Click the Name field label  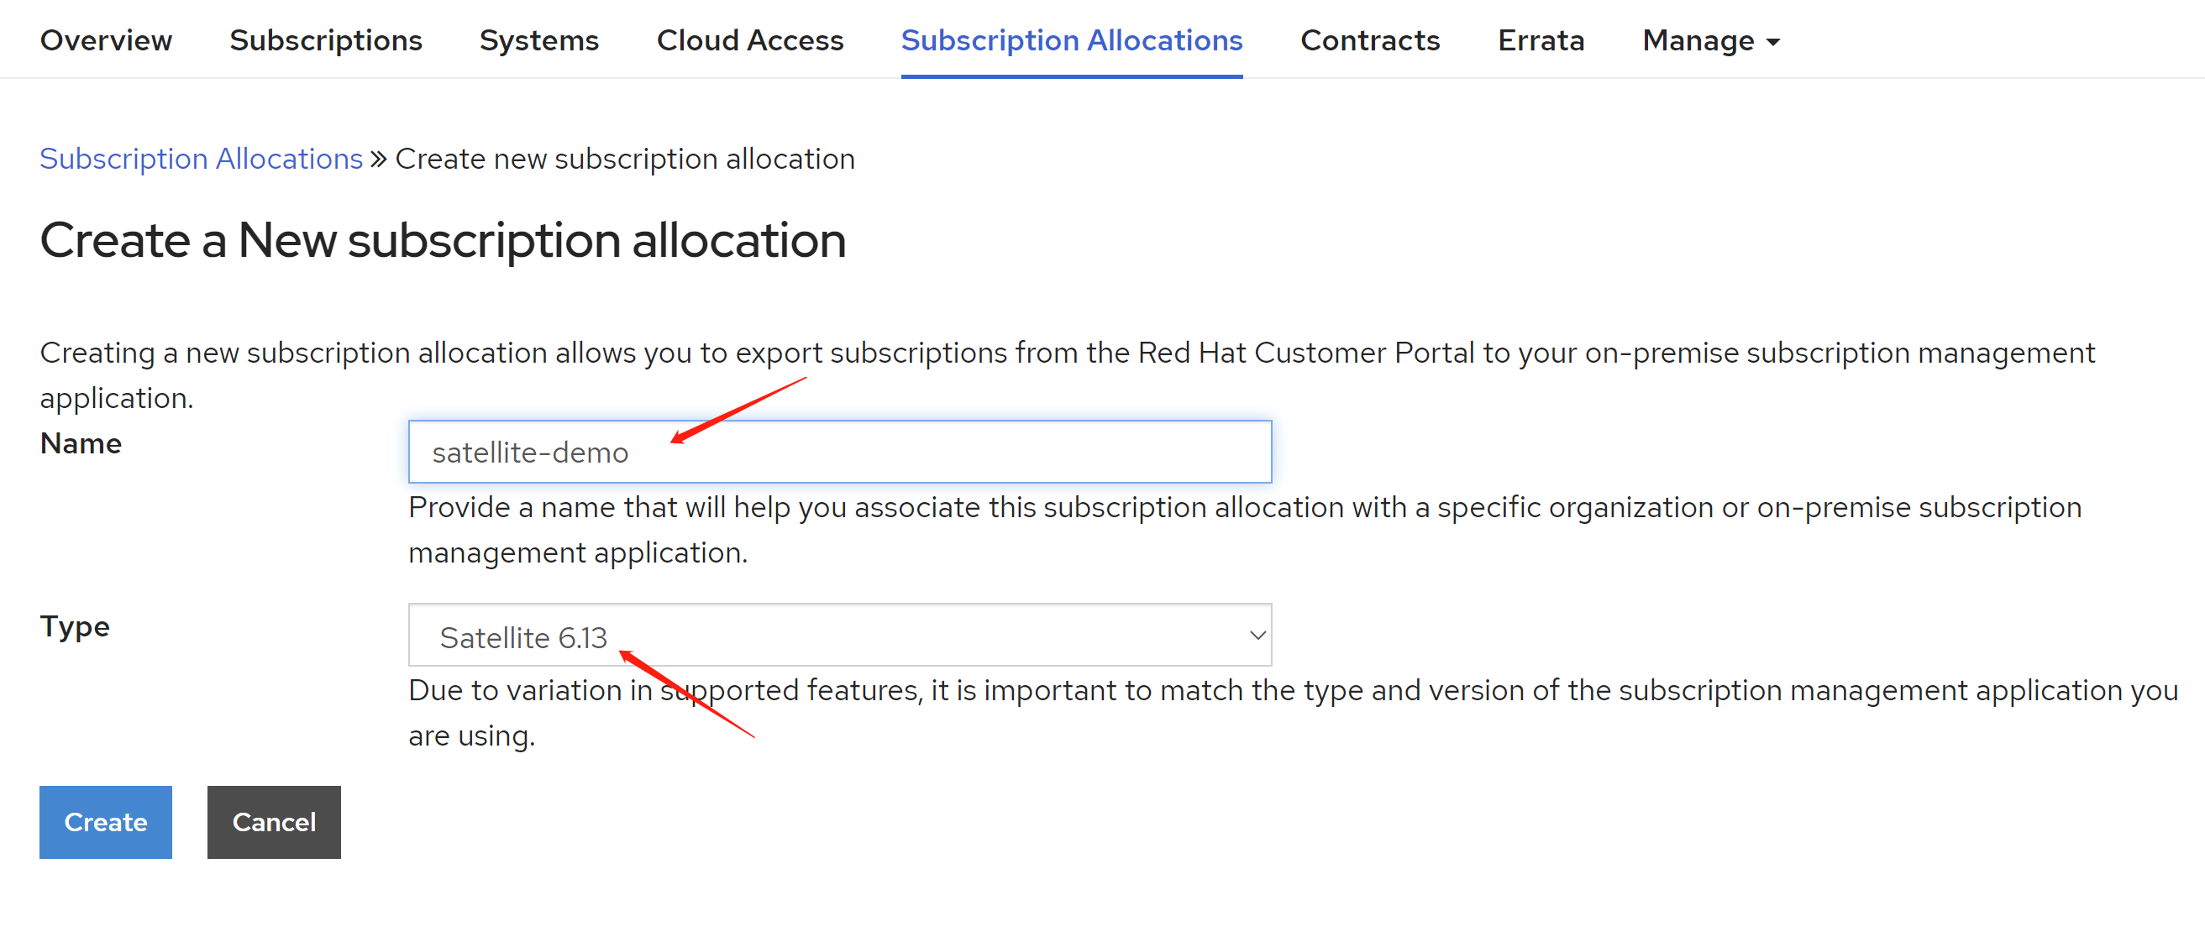81,443
